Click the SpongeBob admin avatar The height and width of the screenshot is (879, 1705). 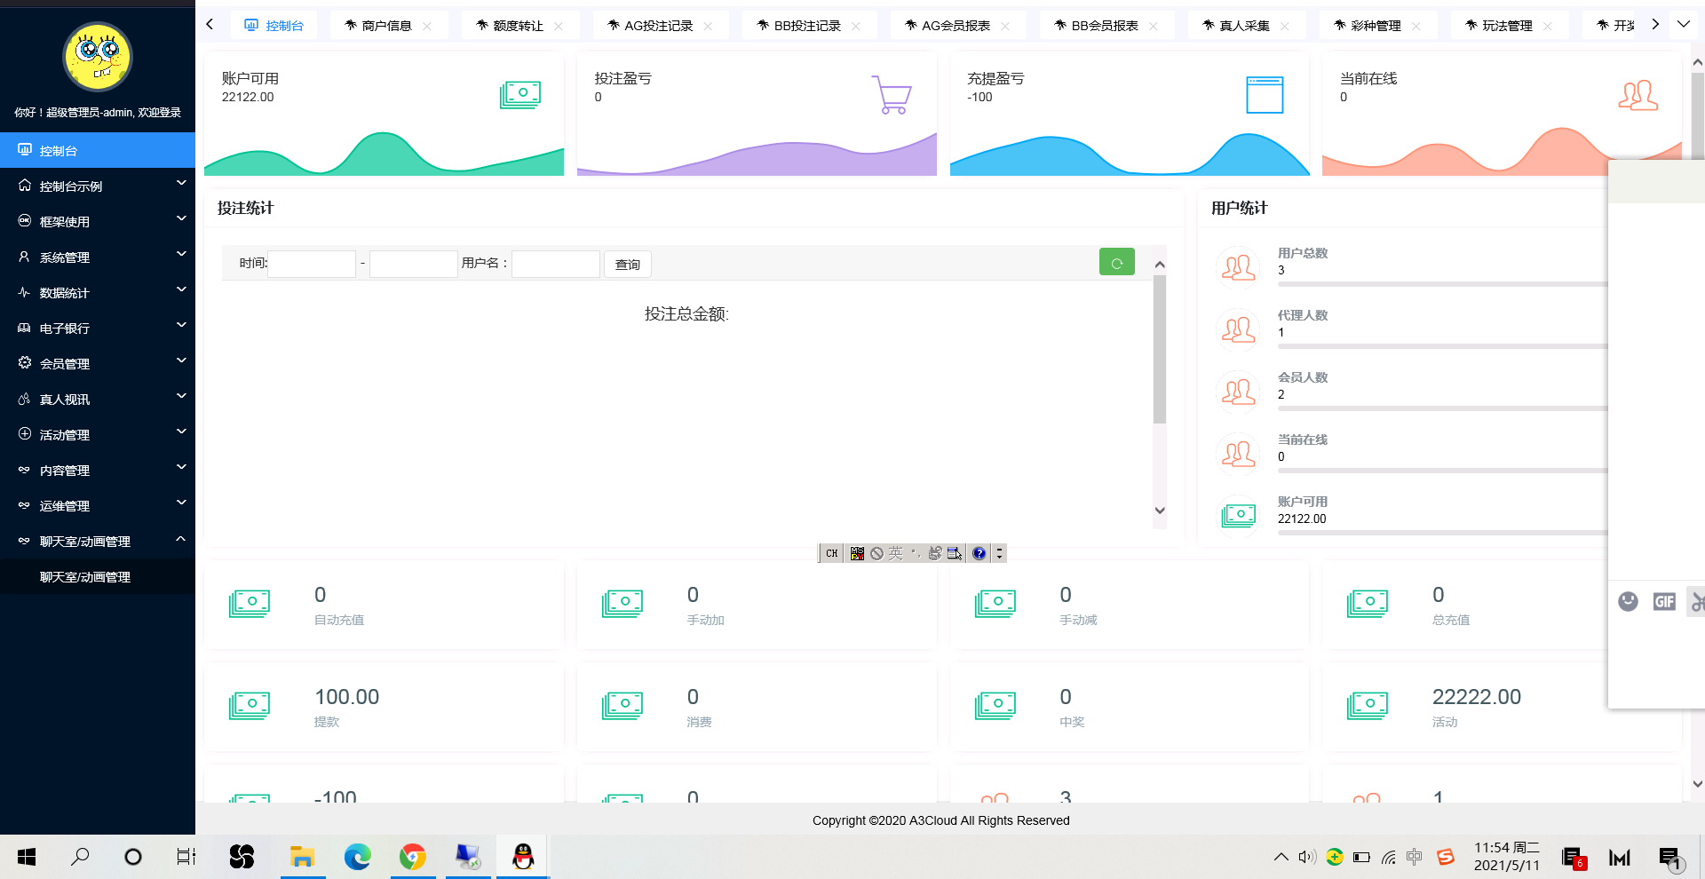tap(98, 57)
